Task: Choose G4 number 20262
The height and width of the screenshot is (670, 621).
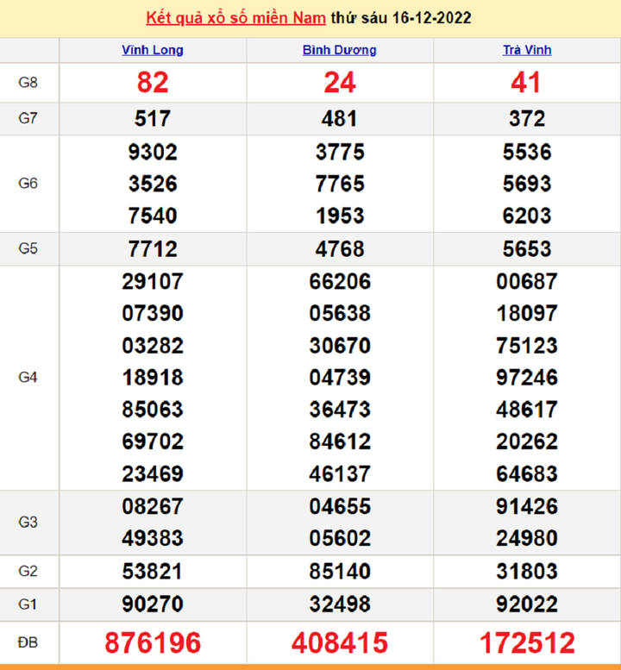Action: (x=527, y=441)
